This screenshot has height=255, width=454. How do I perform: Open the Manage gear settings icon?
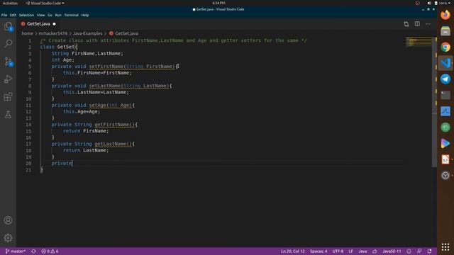coord(8,238)
